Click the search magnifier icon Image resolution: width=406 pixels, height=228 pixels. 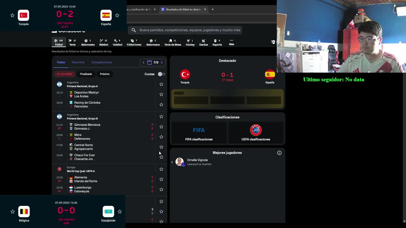tap(134, 30)
